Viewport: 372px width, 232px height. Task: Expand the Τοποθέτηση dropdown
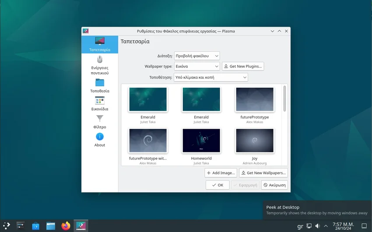(211, 77)
